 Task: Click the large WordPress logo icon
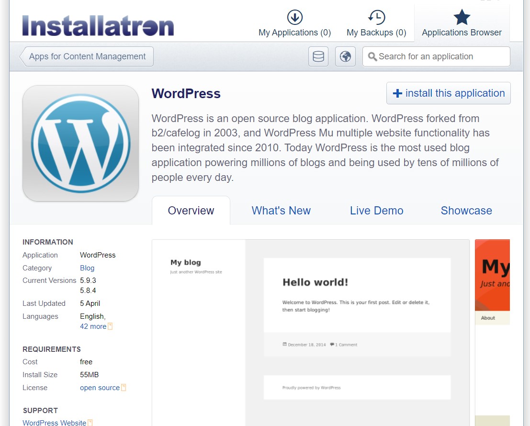(x=80, y=143)
